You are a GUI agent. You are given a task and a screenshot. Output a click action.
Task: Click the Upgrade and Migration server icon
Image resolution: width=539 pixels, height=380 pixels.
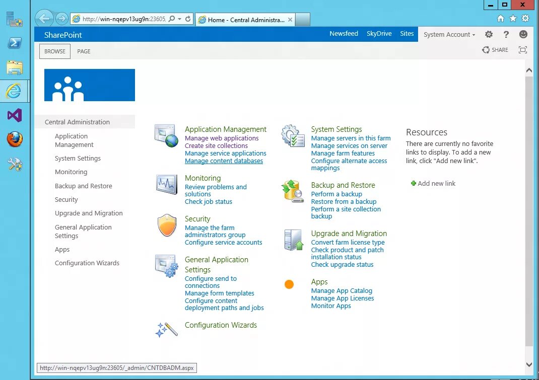point(294,240)
